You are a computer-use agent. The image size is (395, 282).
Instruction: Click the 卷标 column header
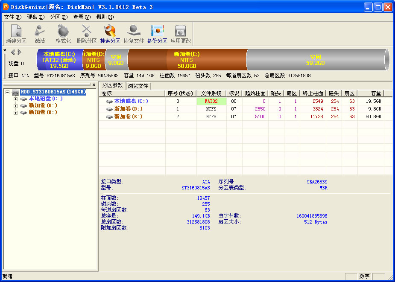132,93
